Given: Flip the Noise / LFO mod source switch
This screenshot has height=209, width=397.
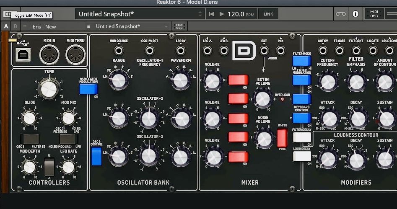Looking at the screenshot, I should coord(69,139).
